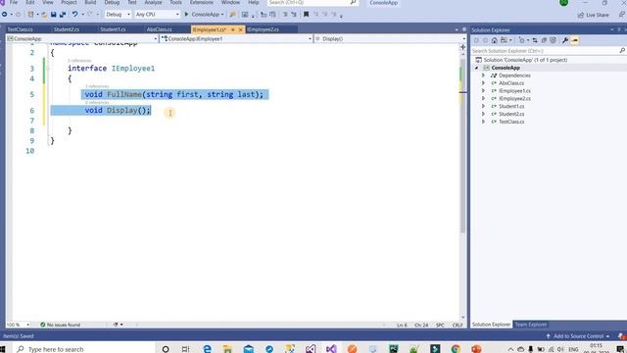The height and width of the screenshot is (353, 627).
Task: Open Microsoft Edge on taskbar
Action: [207, 349]
